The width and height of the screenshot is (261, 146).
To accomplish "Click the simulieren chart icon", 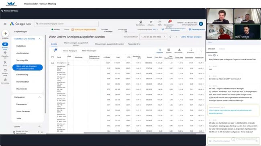I will click(163, 29).
